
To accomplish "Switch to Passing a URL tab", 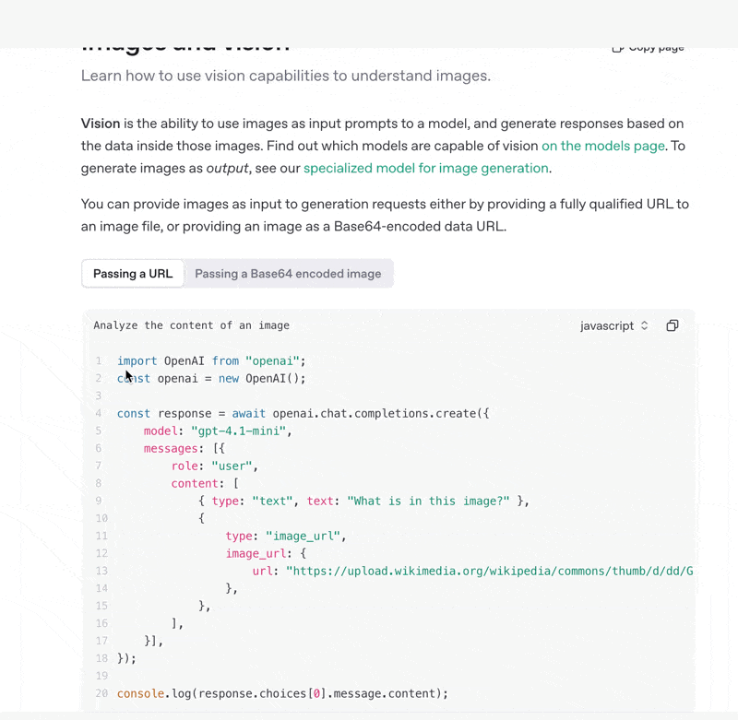I will click(x=133, y=273).
